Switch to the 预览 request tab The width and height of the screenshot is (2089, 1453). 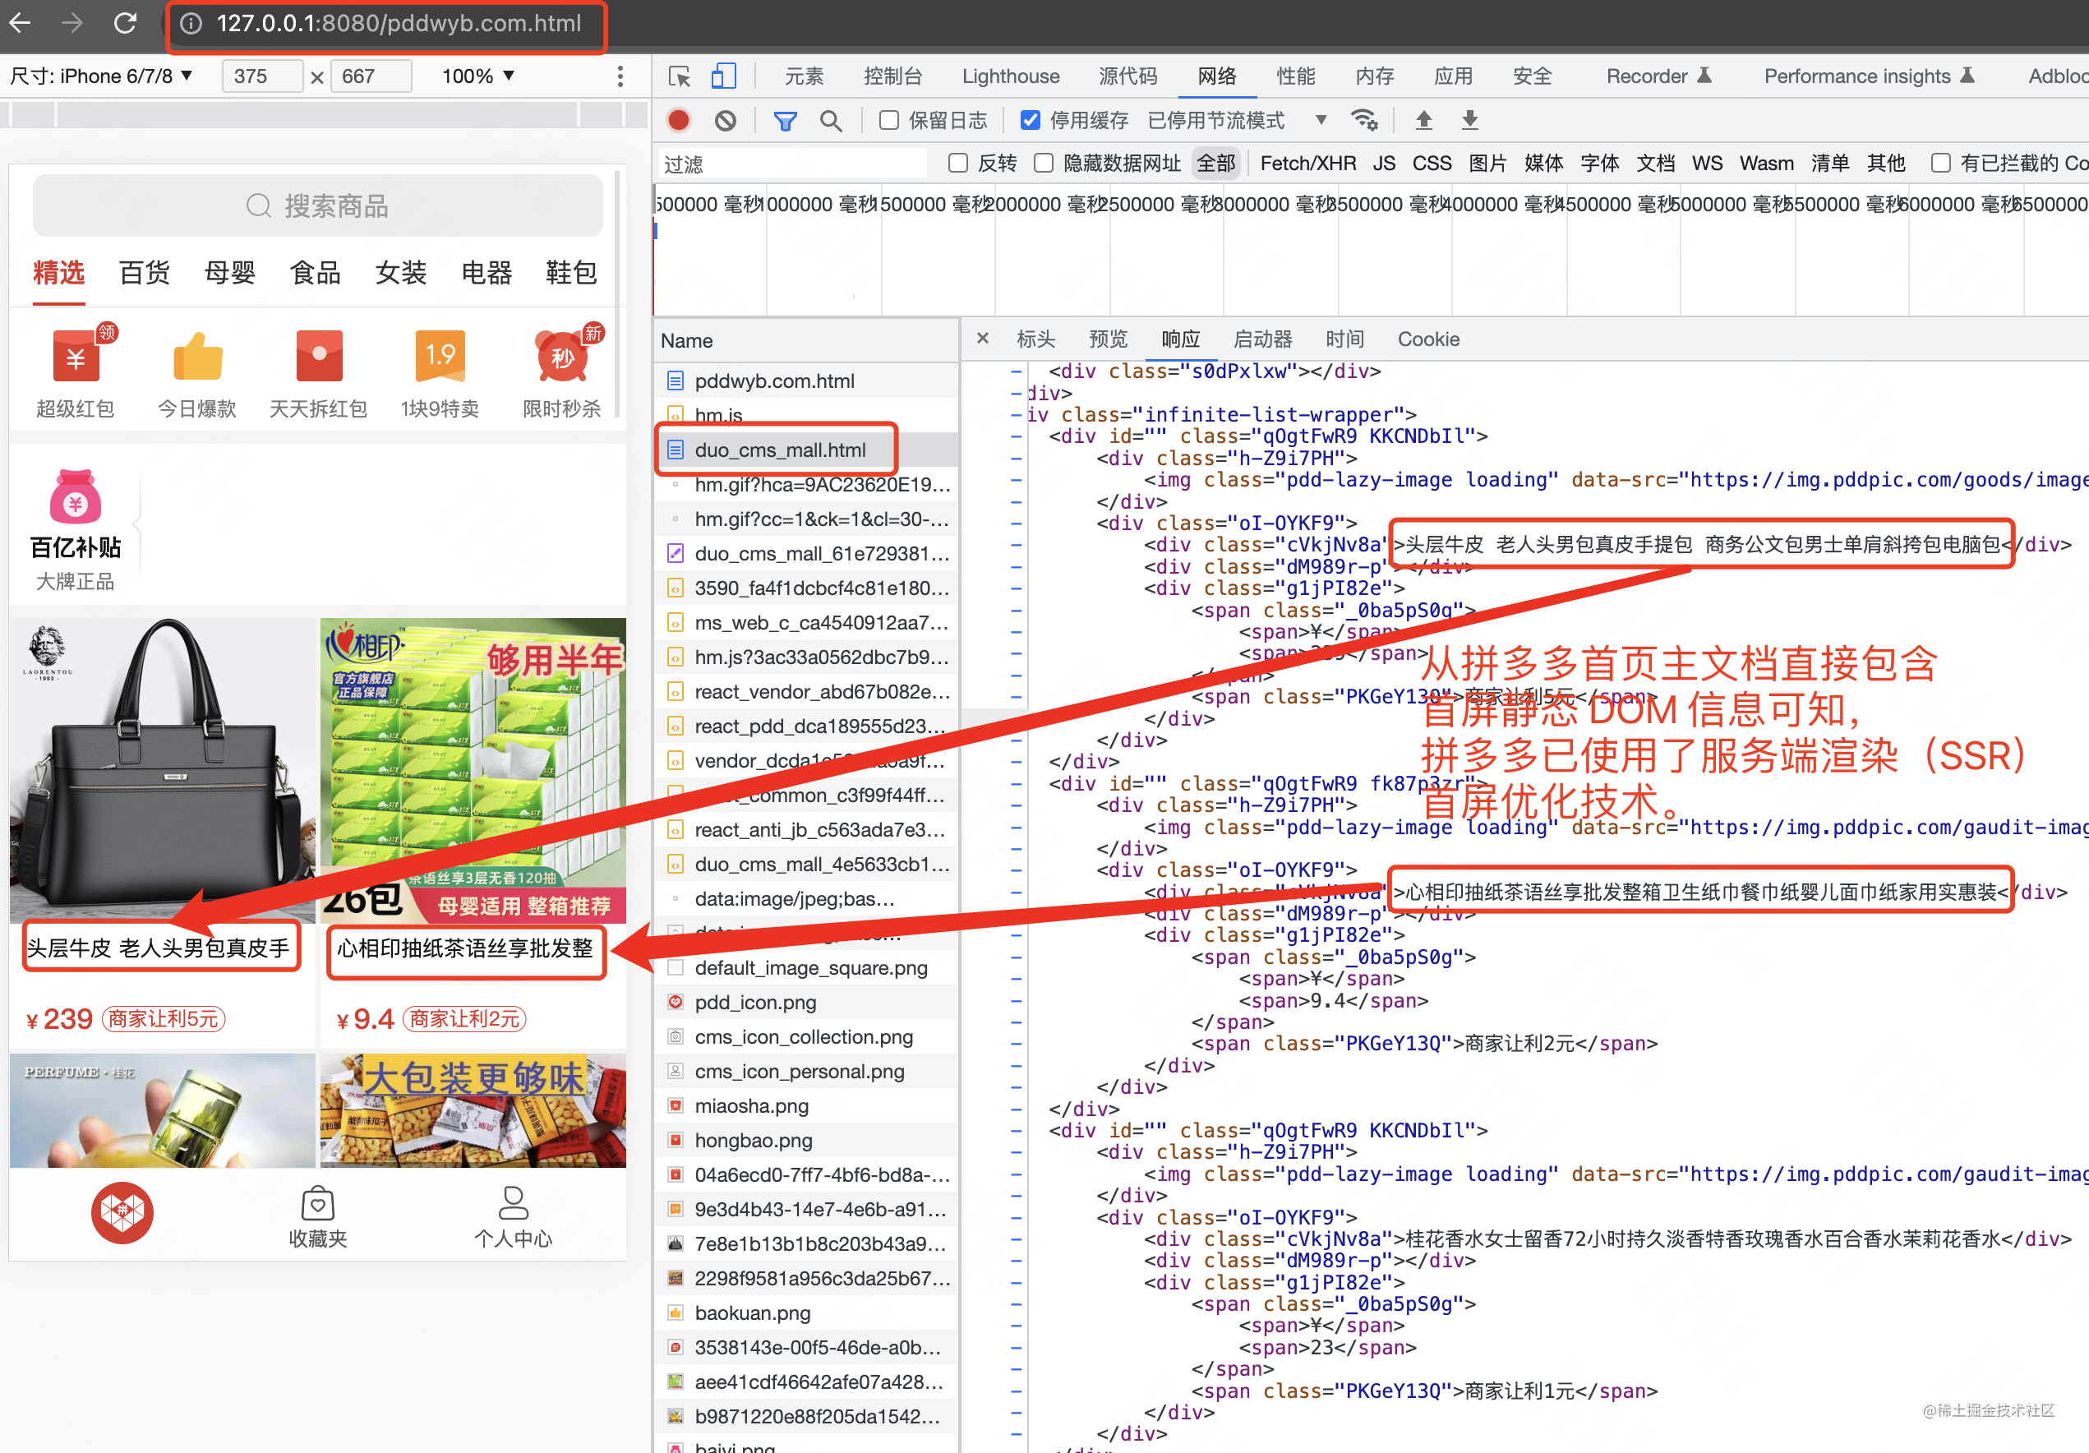(1108, 339)
